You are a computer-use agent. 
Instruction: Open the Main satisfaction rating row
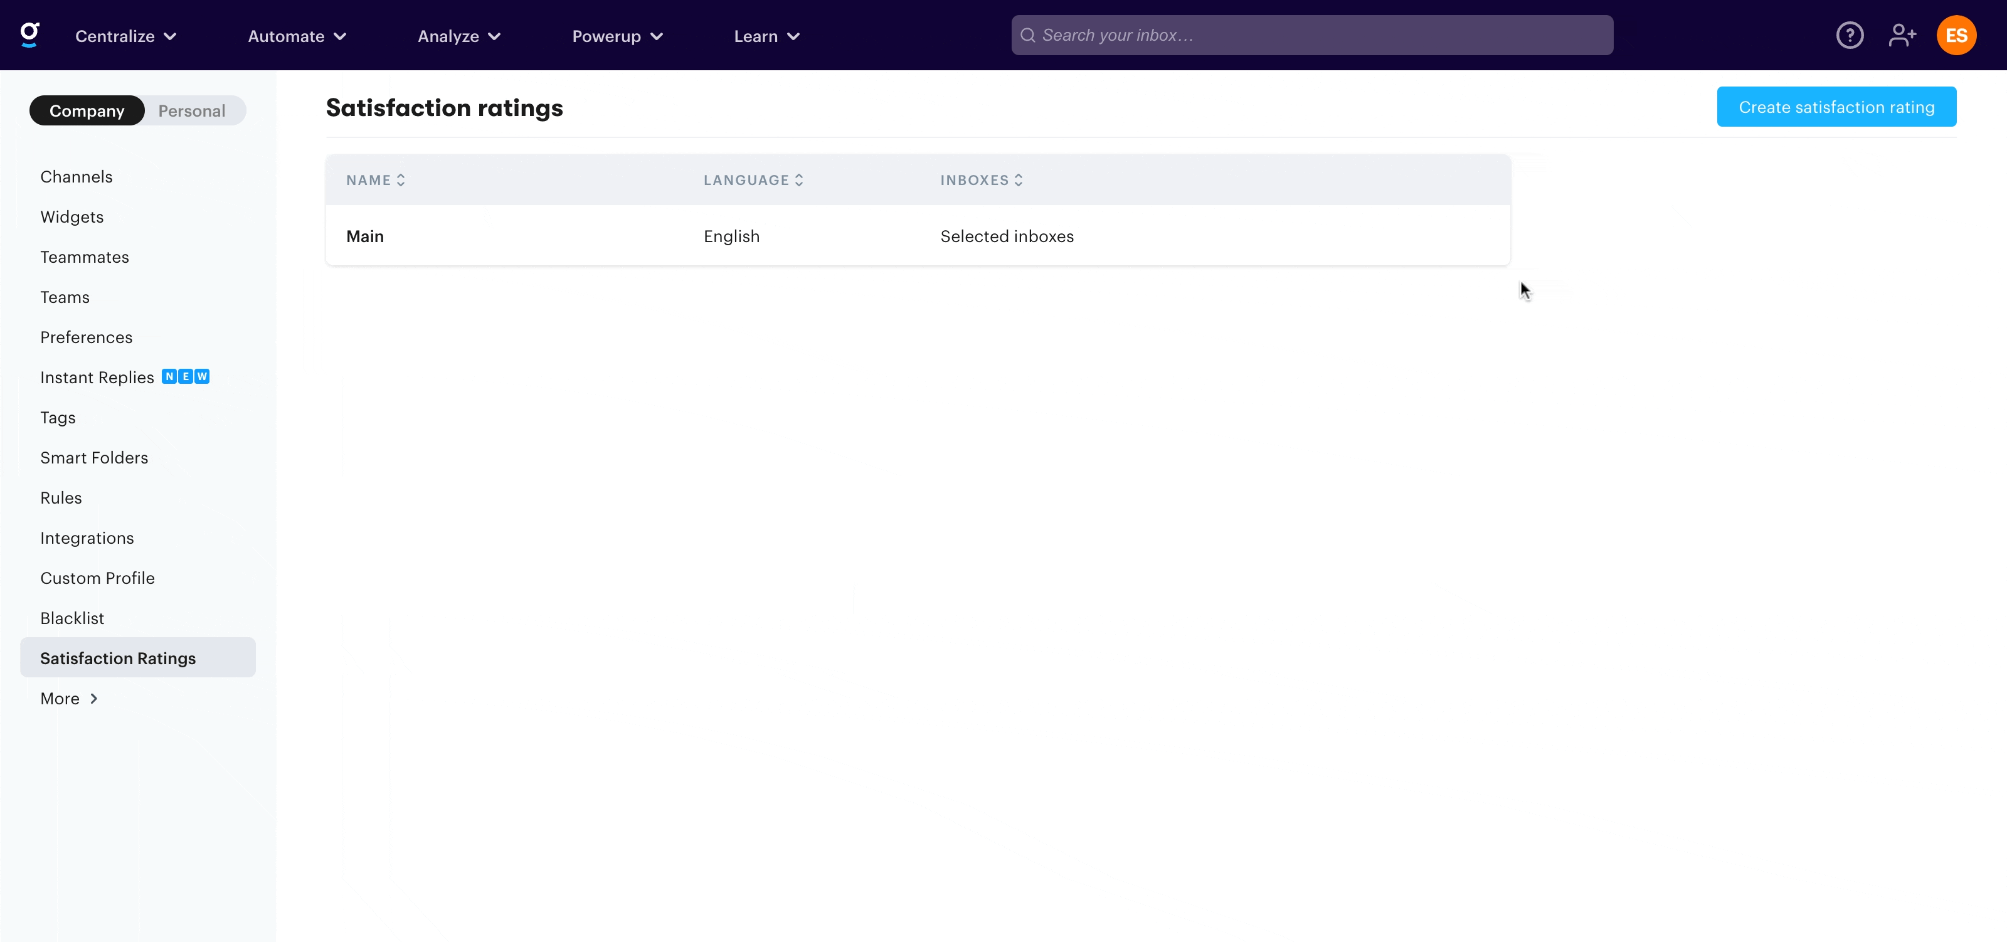point(364,236)
